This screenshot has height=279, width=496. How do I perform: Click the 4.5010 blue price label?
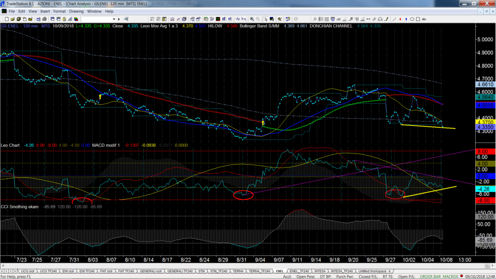[x=485, y=105]
